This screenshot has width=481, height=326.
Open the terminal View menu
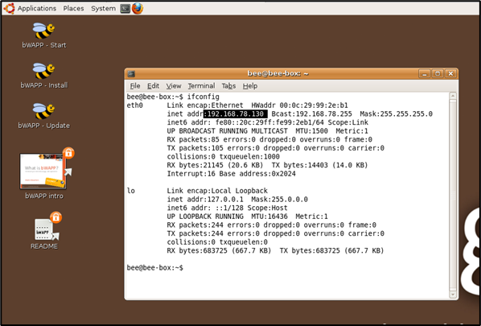click(x=174, y=86)
